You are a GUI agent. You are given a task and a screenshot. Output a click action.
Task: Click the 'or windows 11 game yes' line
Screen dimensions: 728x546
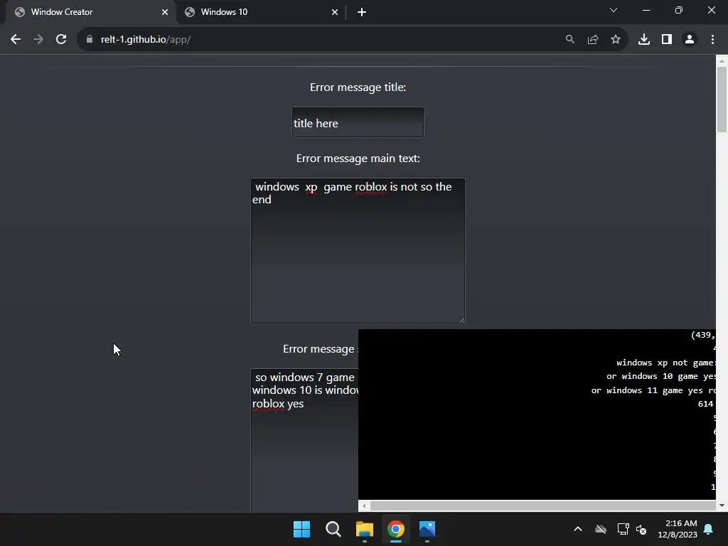(x=653, y=390)
